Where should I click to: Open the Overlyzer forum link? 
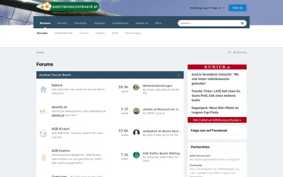click(x=59, y=176)
